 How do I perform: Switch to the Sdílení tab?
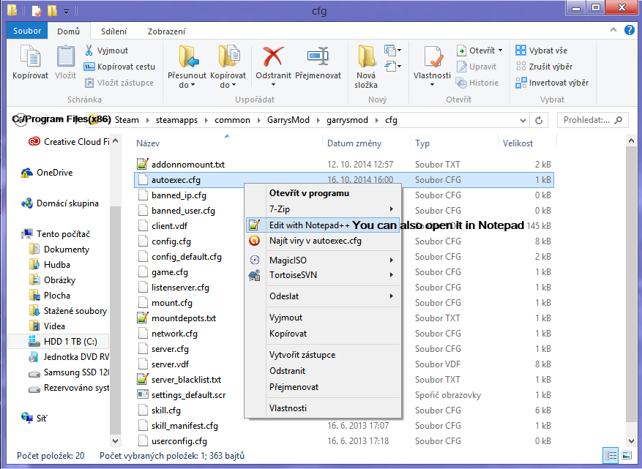tap(113, 31)
